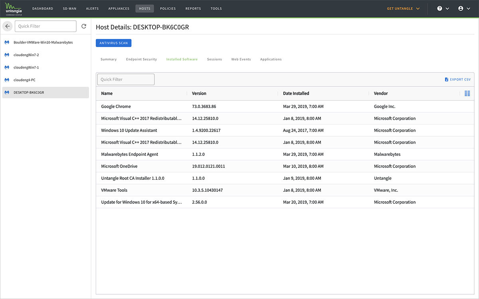This screenshot has width=479, height=299.
Task: Click the help question mark icon
Action: pyautogui.click(x=439, y=8)
